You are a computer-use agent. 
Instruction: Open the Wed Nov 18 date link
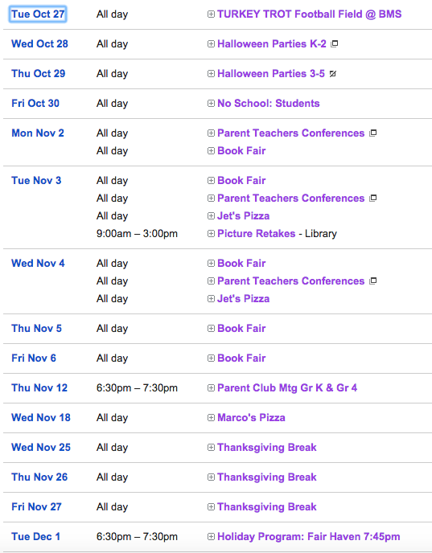coord(41,418)
